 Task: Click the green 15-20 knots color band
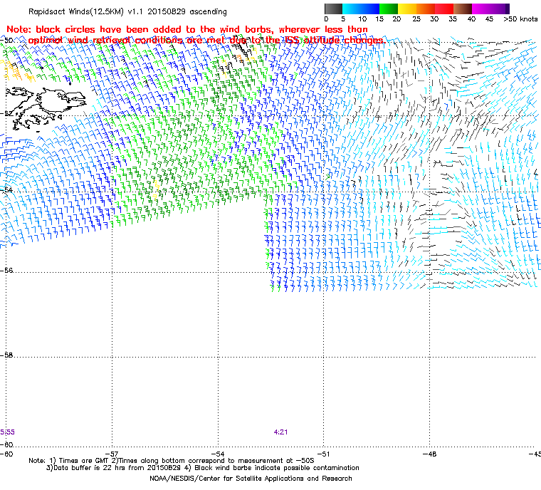coord(389,9)
